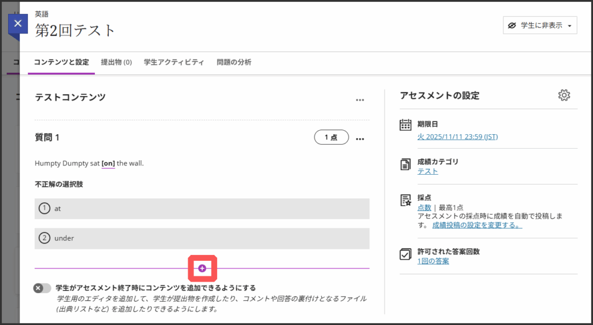This screenshot has width=593, height=325.
Task: Open due date link 2025/11/11 23:59
Action: tap(457, 137)
